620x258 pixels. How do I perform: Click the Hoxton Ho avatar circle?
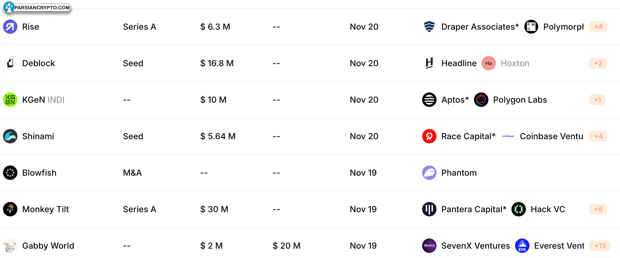pyautogui.click(x=489, y=63)
